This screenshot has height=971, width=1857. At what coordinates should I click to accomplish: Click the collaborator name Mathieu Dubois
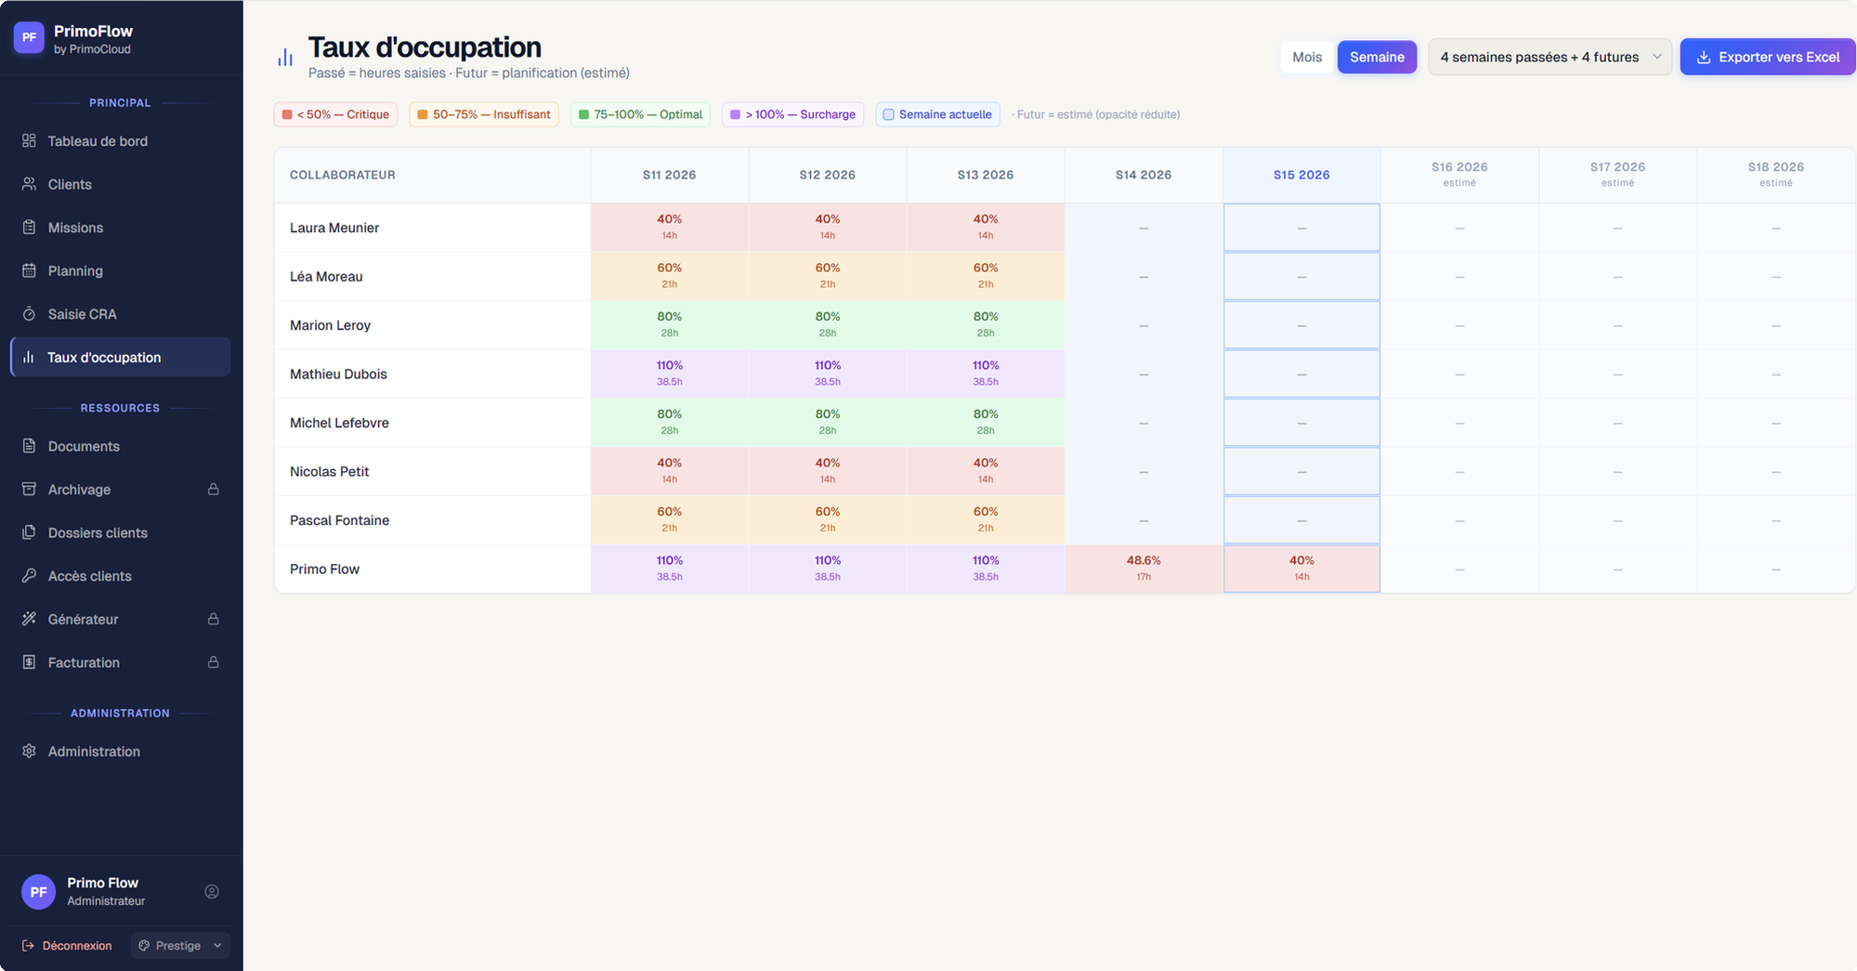coord(338,374)
